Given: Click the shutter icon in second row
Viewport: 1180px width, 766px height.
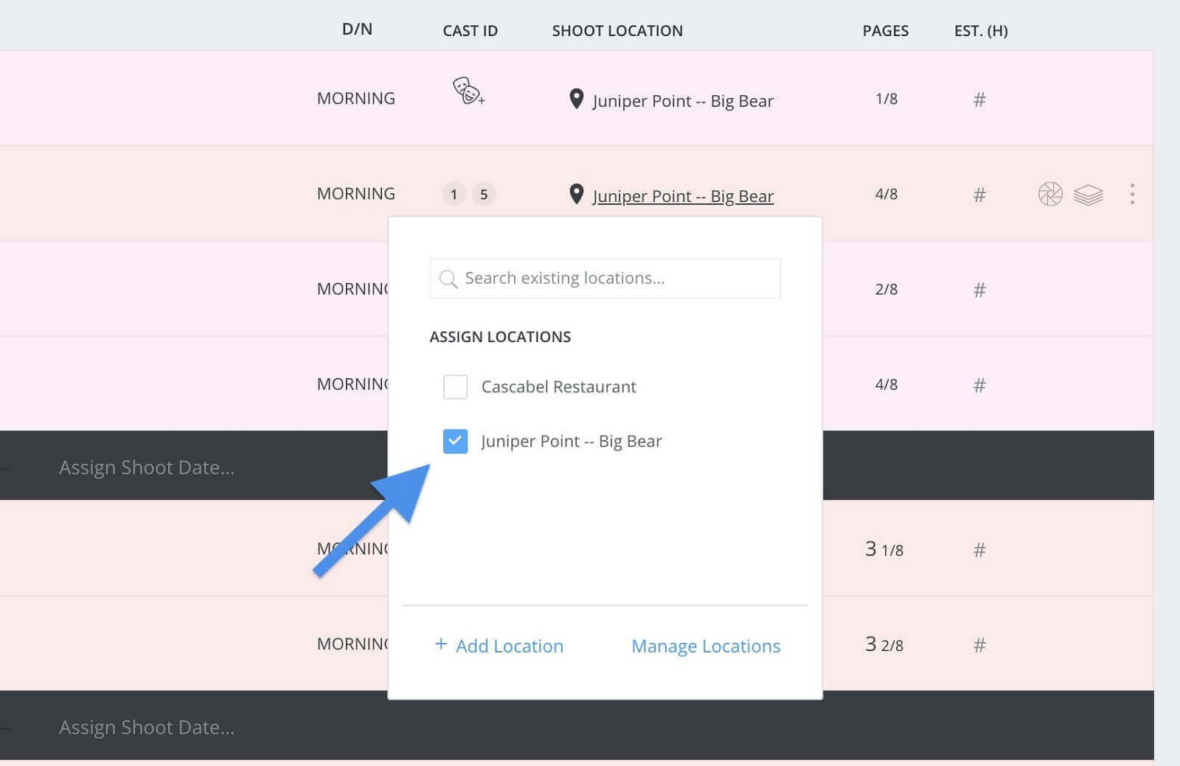Looking at the screenshot, I should (x=1049, y=195).
